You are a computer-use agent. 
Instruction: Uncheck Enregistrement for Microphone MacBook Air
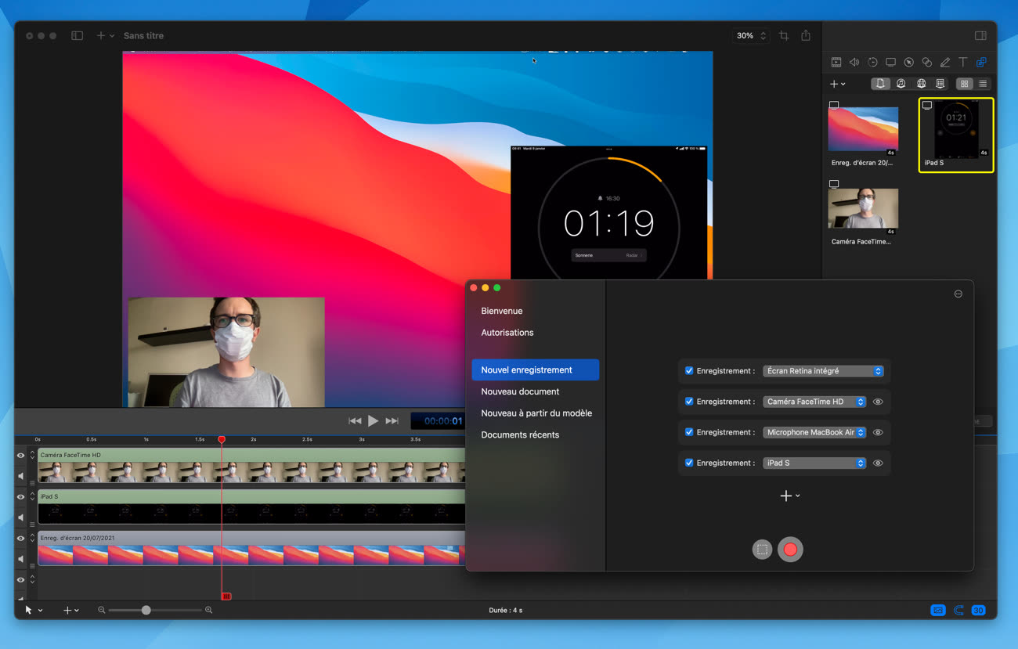point(689,432)
